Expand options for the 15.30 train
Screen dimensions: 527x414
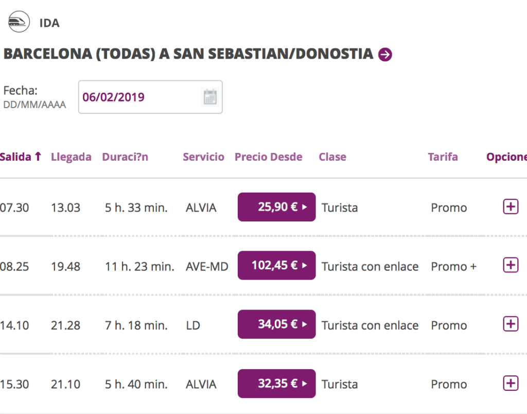tap(511, 383)
